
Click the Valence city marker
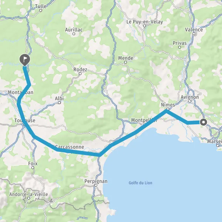tap(194, 34)
